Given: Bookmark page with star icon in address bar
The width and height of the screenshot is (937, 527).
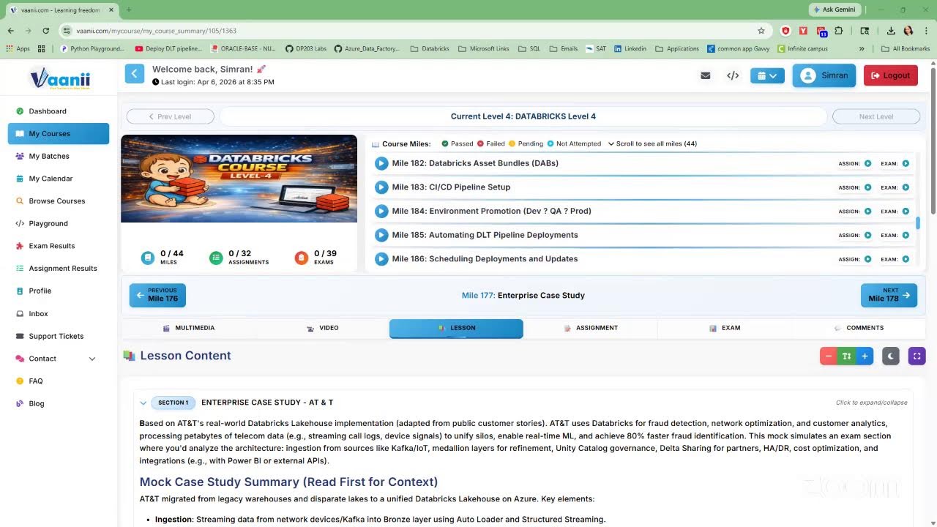Looking at the screenshot, I should (x=761, y=31).
